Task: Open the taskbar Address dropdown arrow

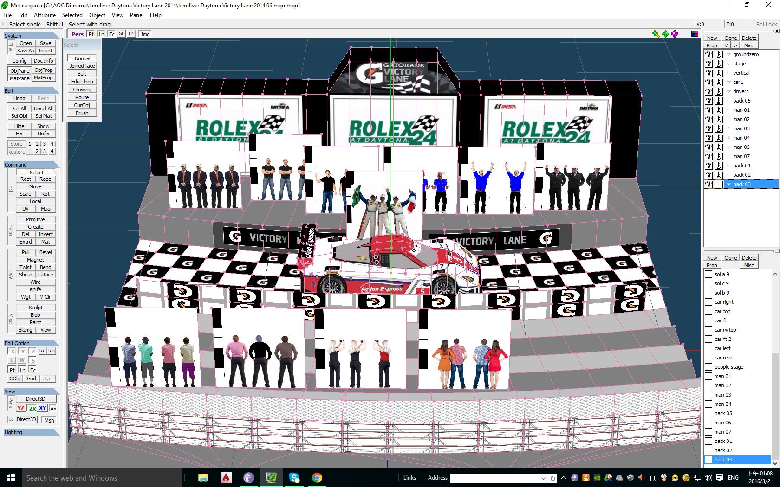Action: pos(543,478)
